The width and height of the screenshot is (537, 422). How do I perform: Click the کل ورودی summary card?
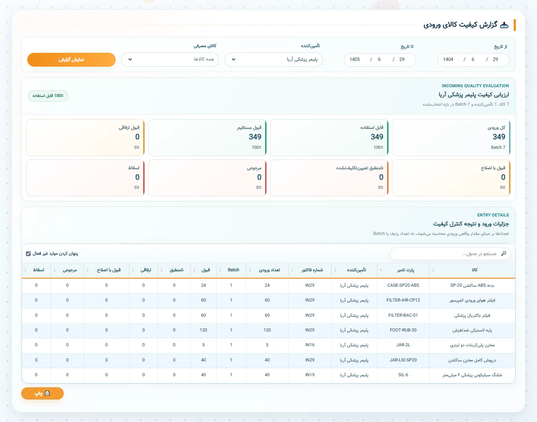point(451,138)
